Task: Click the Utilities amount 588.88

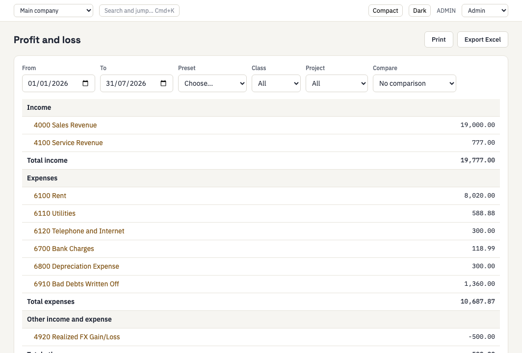Action: click(x=483, y=213)
